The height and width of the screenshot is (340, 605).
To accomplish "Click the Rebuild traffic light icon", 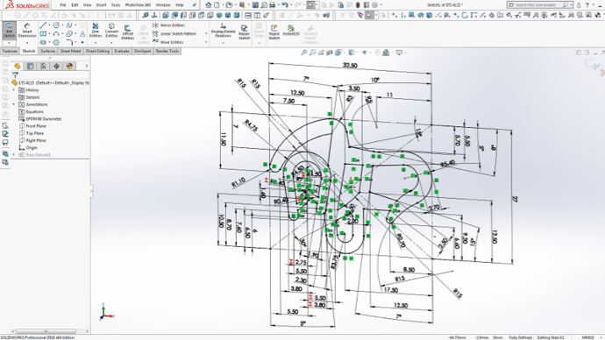I will point(358,5).
